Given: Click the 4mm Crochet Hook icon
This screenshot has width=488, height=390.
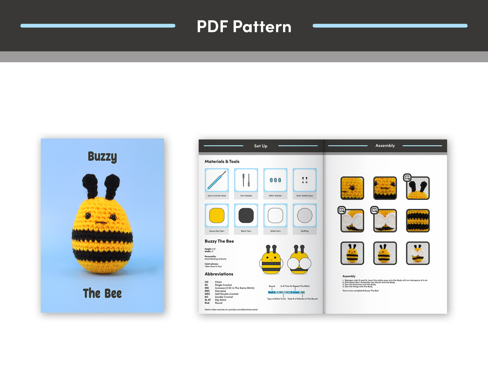Looking at the screenshot, I should click(216, 180).
